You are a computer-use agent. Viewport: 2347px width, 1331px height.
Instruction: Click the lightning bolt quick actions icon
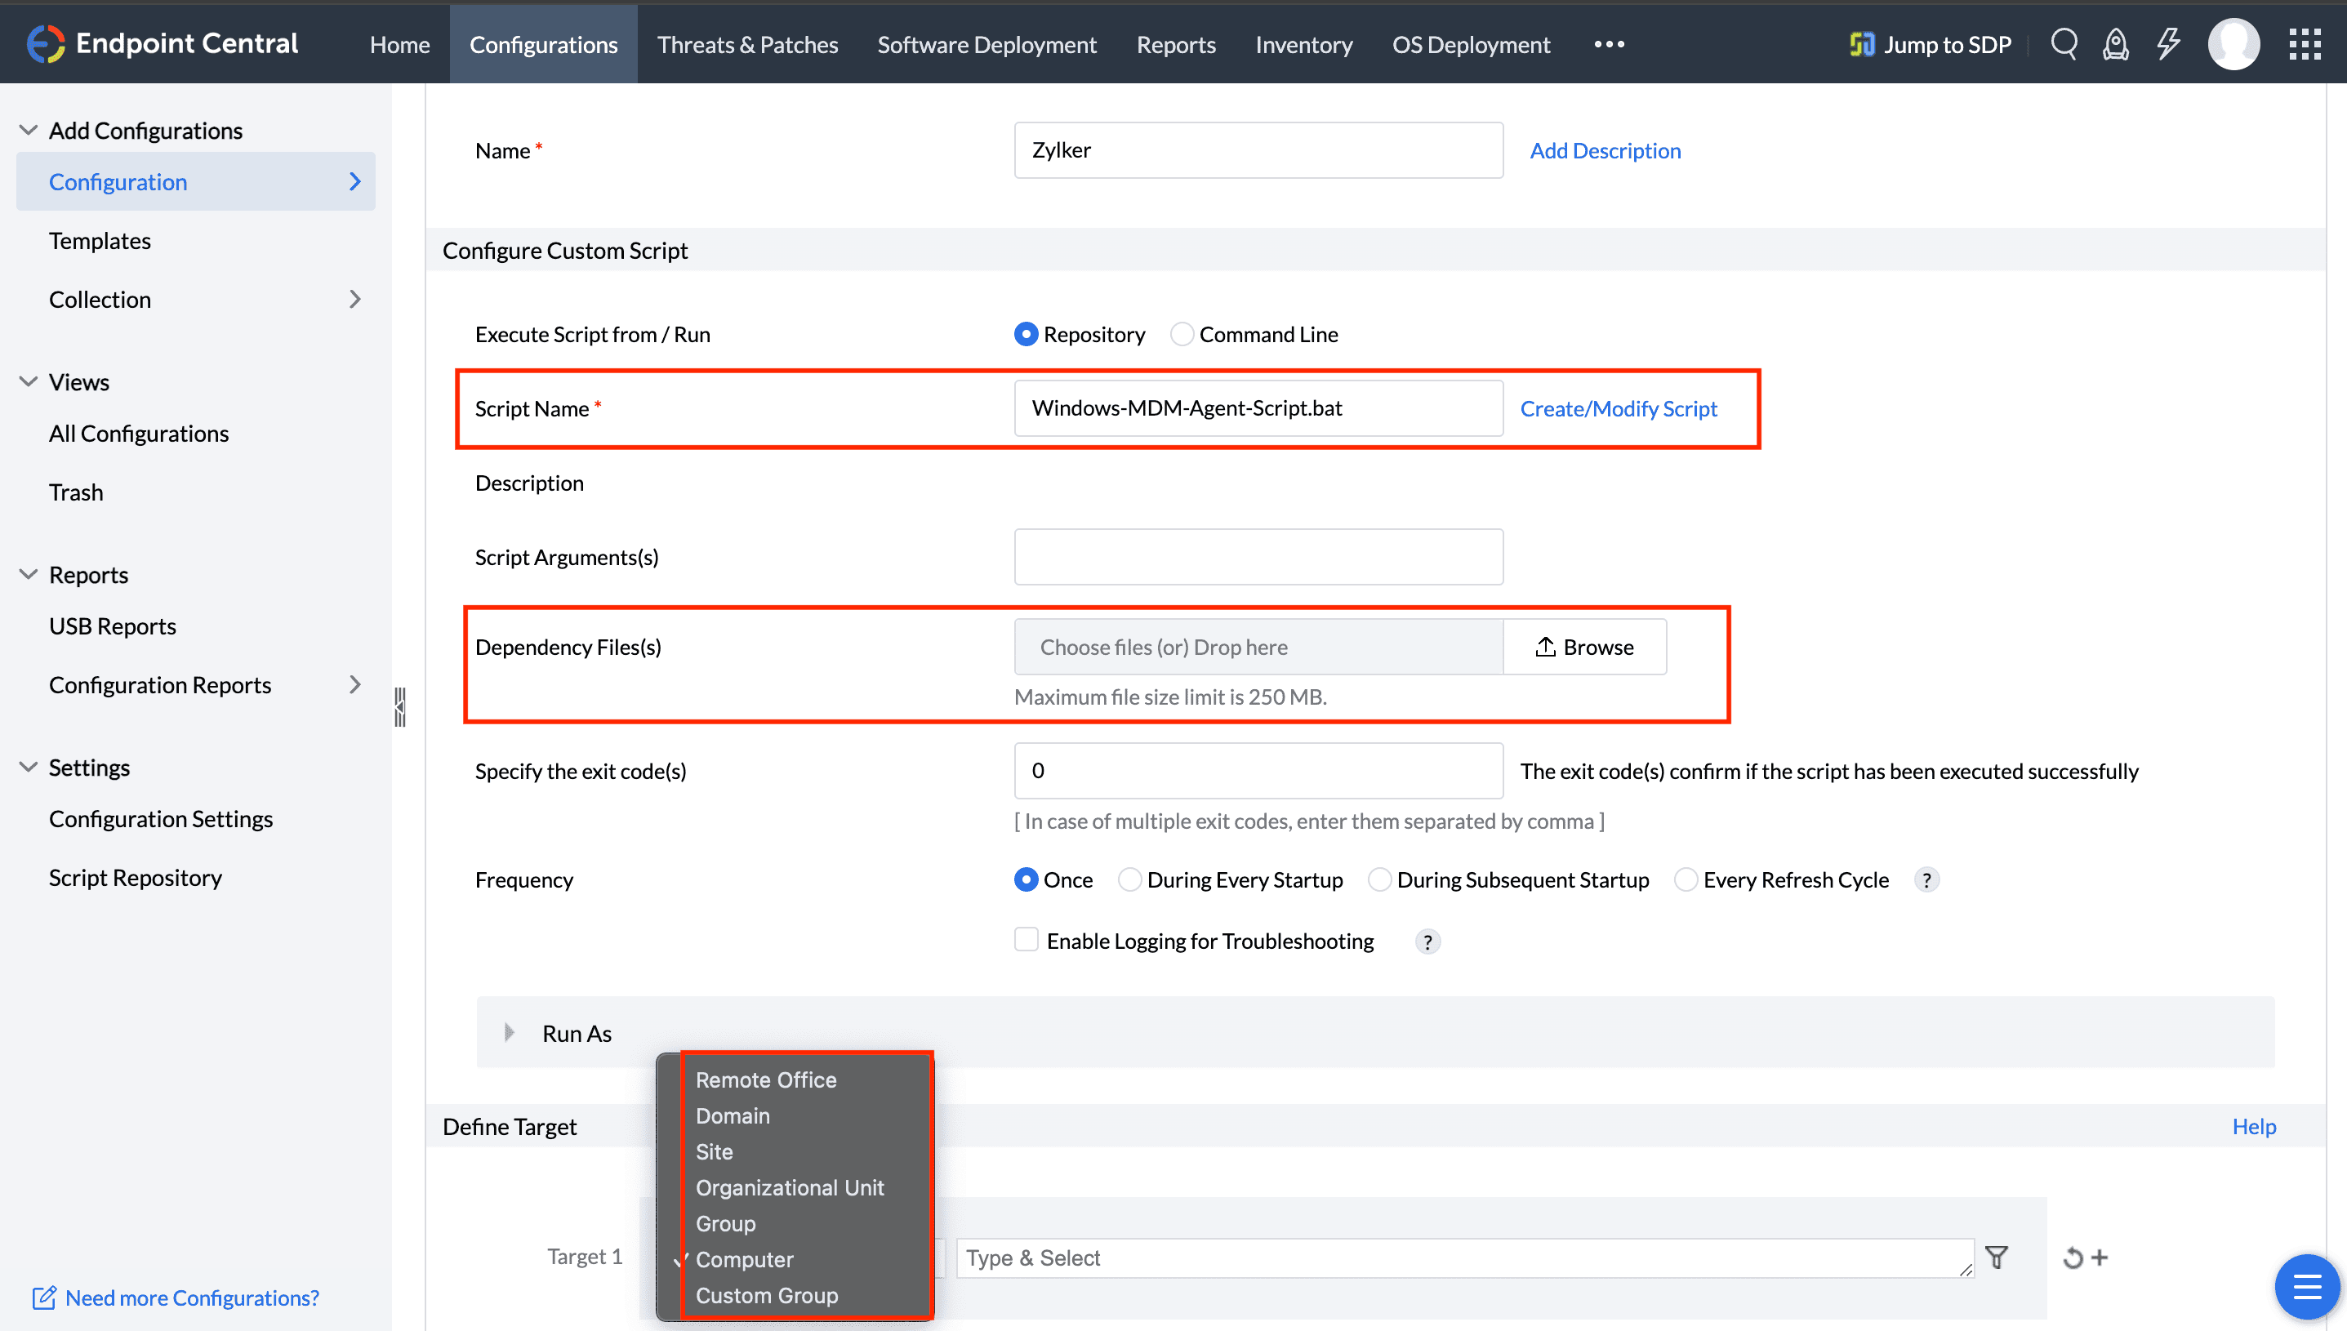click(x=2169, y=43)
